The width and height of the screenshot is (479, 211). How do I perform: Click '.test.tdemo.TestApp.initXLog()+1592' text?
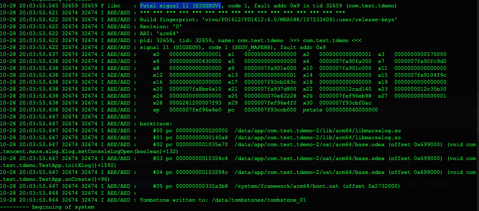(58, 165)
